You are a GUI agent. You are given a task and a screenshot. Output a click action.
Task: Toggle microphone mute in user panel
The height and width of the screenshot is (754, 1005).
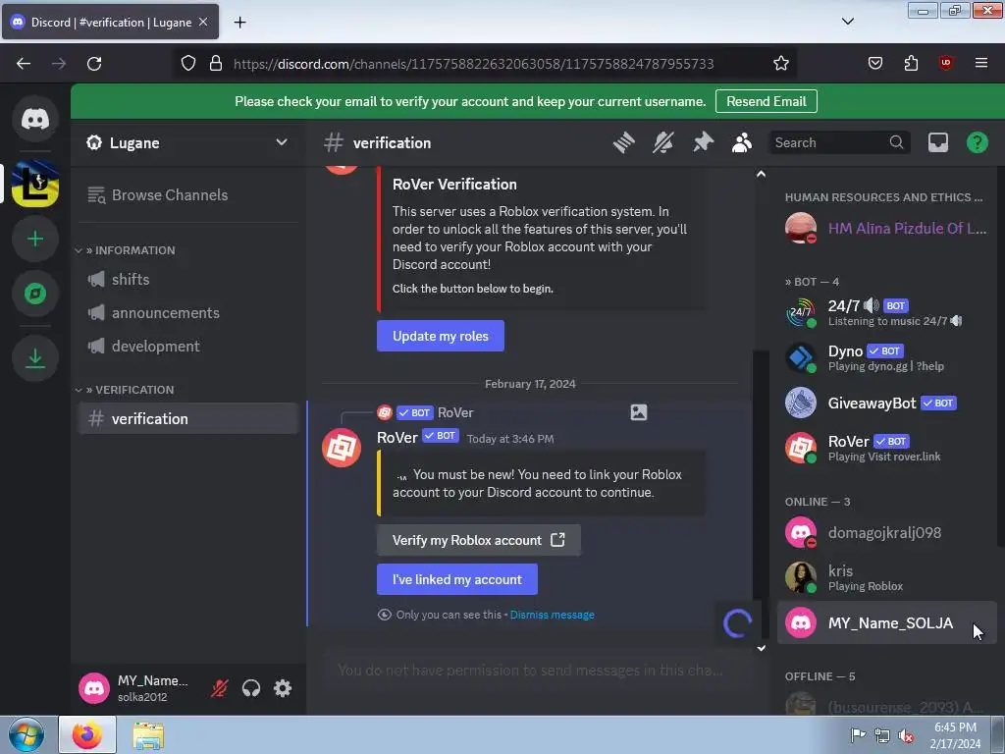[x=219, y=688]
